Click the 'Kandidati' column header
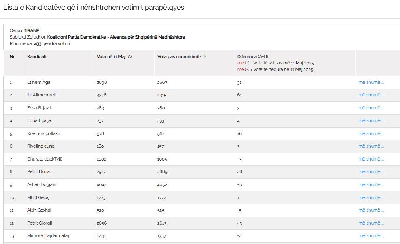This screenshot has height=244, width=400. [37, 56]
